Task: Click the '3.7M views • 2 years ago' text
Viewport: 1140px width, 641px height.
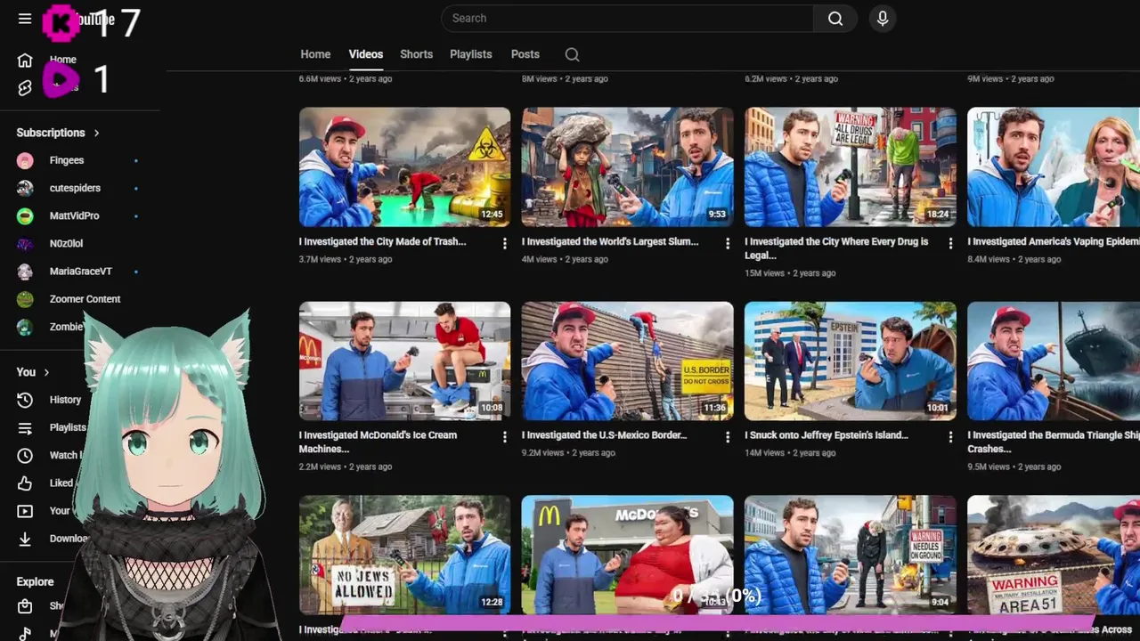Action: tap(346, 259)
